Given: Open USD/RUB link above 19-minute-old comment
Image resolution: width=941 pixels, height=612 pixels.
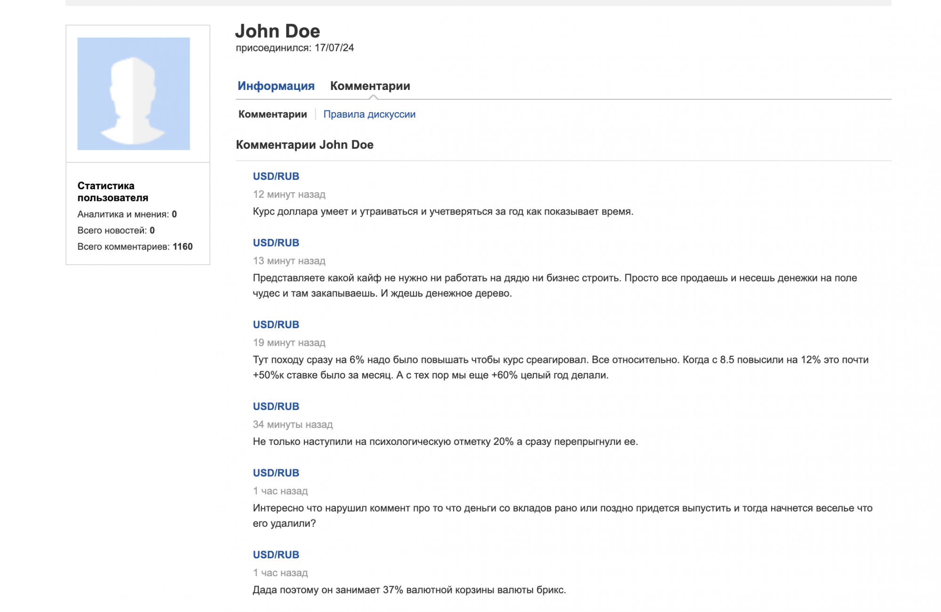Looking at the screenshot, I should pyautogui.click(x=276, y=324).
